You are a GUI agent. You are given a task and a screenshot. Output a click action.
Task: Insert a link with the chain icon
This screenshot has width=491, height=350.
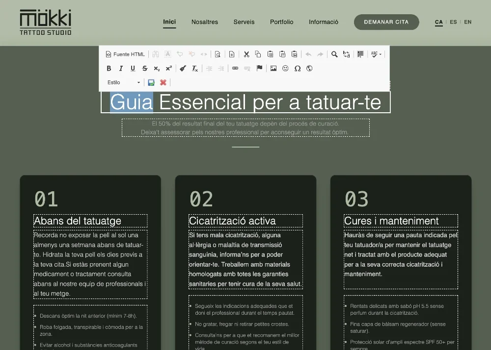(235, 69)
